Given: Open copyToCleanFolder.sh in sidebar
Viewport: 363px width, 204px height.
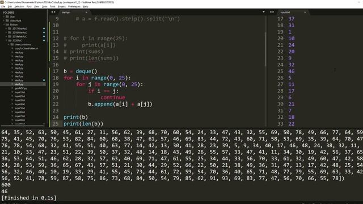Looking at the screenshot, I should point(27,49).
